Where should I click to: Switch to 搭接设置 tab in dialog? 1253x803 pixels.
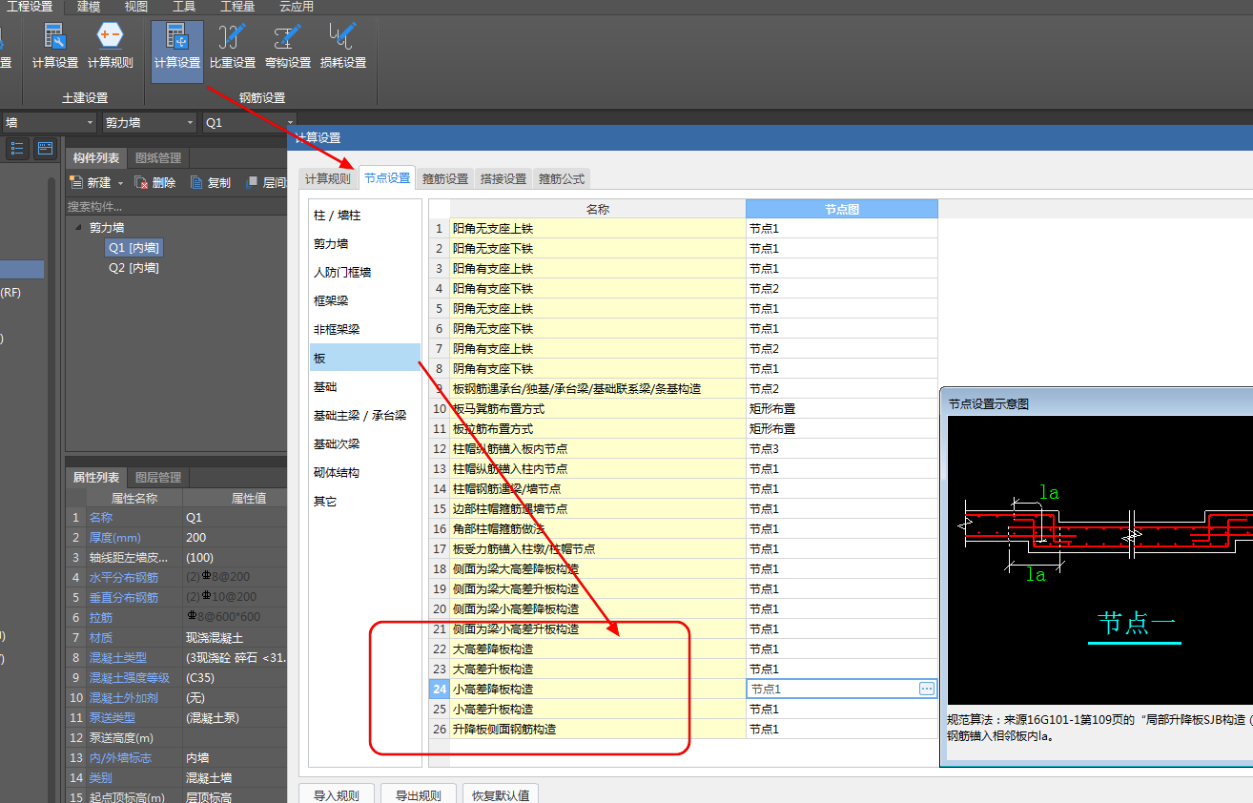click(503, 178)
